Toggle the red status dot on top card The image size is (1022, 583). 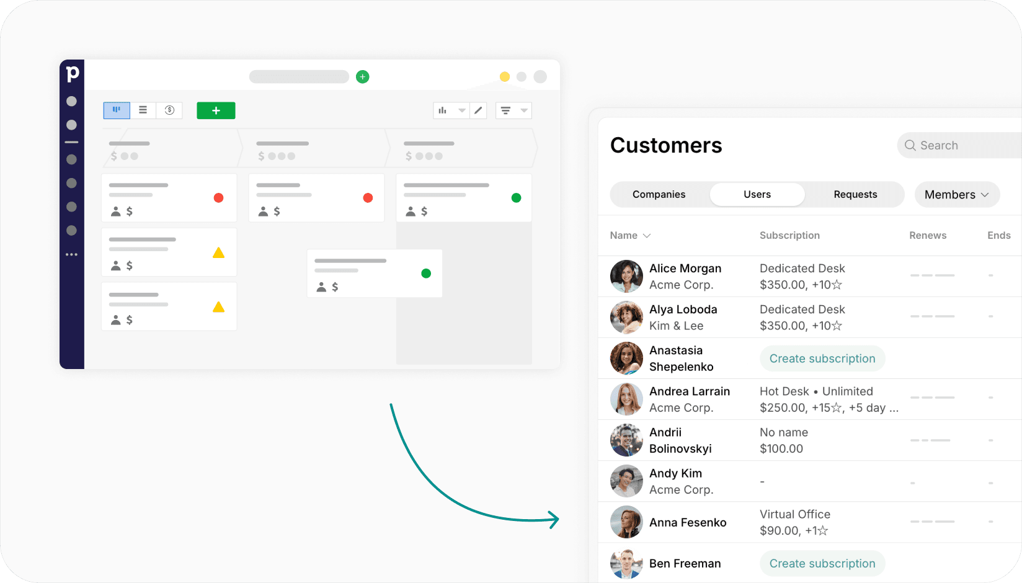point(218,197)
